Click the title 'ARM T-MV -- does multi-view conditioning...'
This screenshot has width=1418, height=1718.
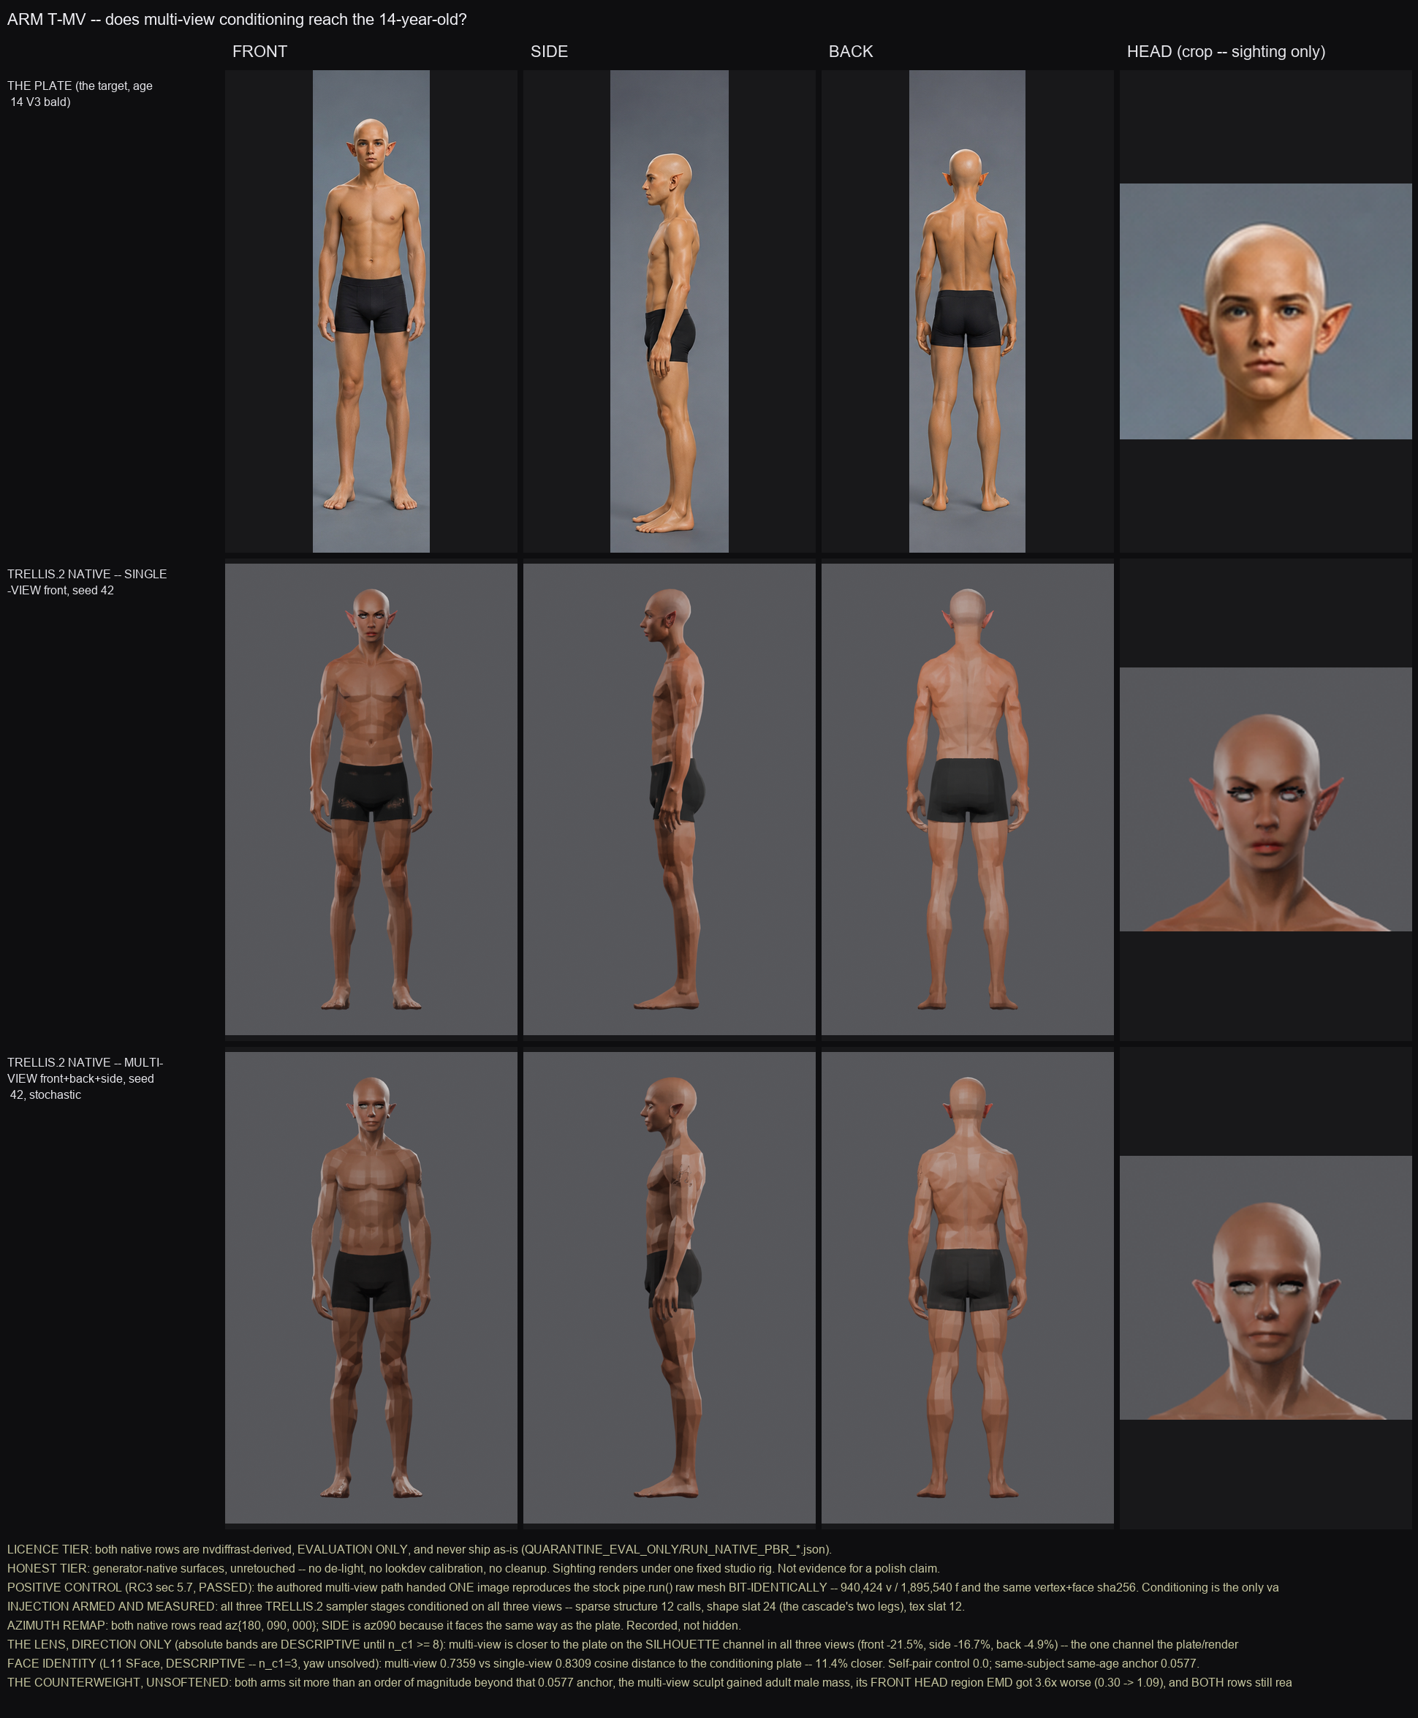(x=237, y=20)
